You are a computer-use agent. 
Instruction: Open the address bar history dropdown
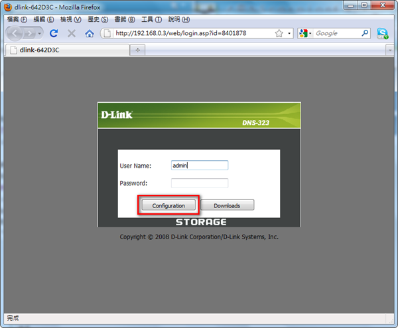pyautogui.click(x=289, y=33)
